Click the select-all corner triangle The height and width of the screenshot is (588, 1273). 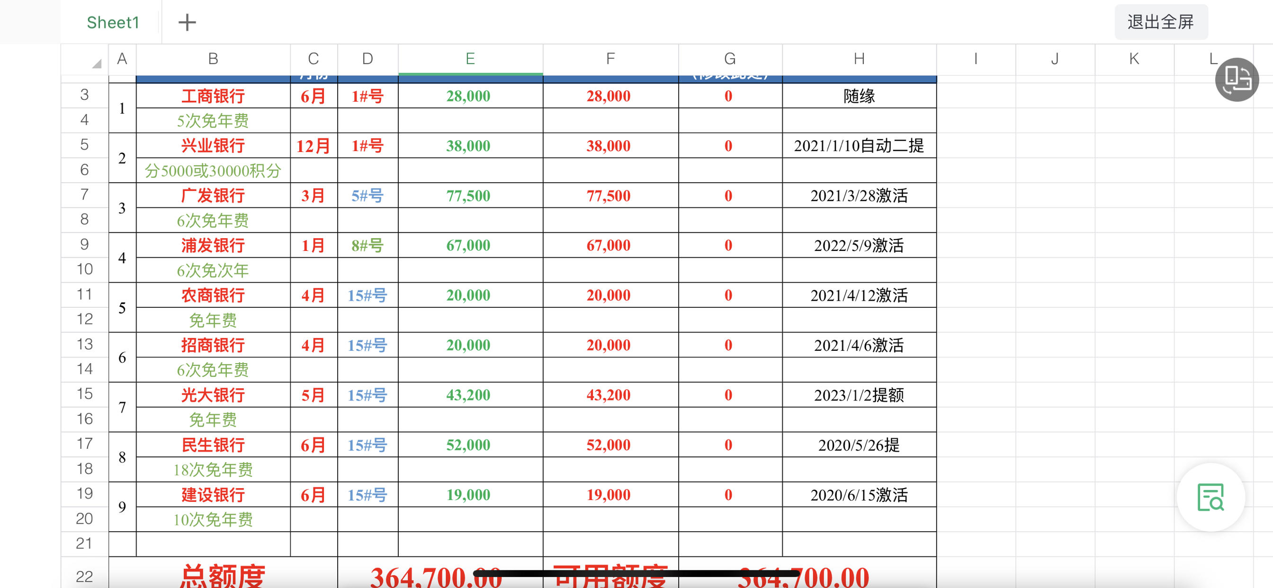pos(96,63)
